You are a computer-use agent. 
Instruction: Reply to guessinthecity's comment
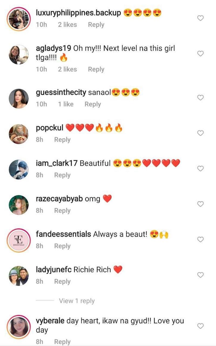93,104
